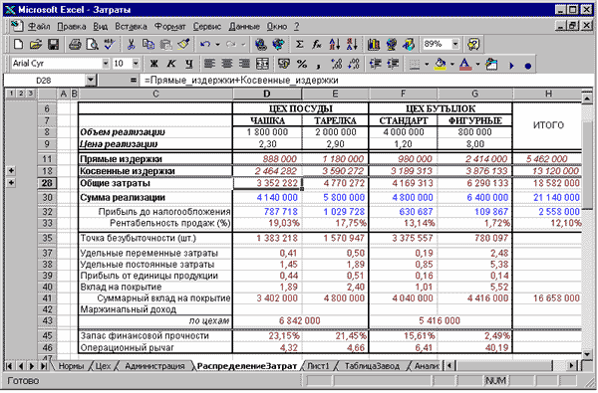Increase decimal places
598x393 pixels.
(x=337, y=64)
